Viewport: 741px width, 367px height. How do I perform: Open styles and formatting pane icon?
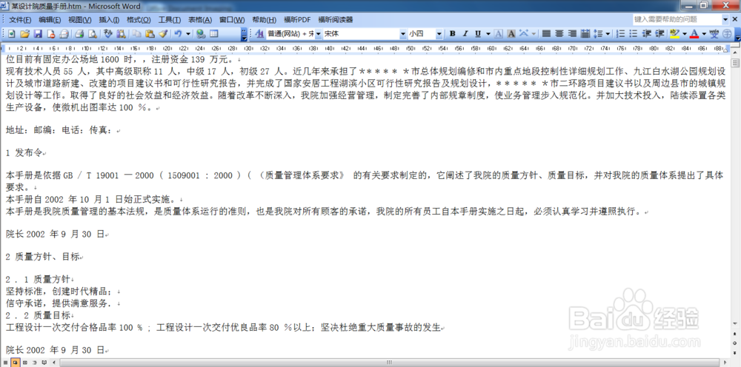(x=260, y=33)
